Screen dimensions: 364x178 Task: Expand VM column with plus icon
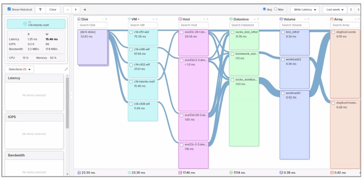[x=157, y=19]
